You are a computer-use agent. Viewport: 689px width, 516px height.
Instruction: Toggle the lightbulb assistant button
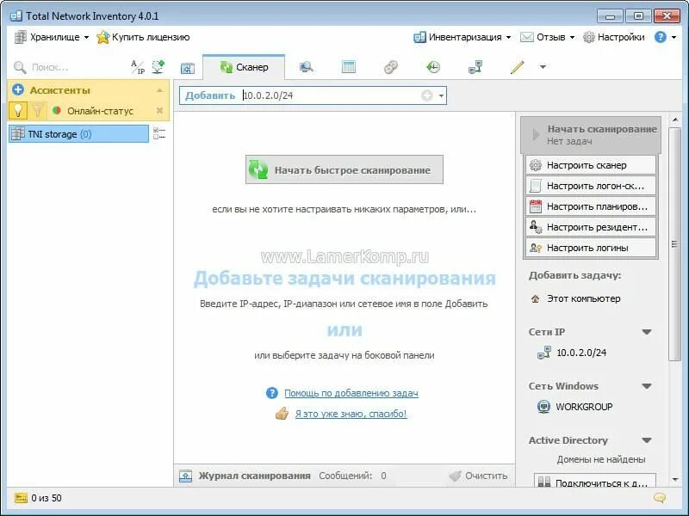(x=18, y=110)
